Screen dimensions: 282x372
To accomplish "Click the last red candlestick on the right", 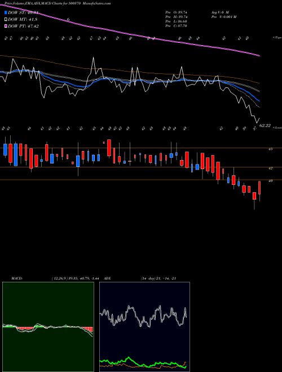I will coord(259,188).
